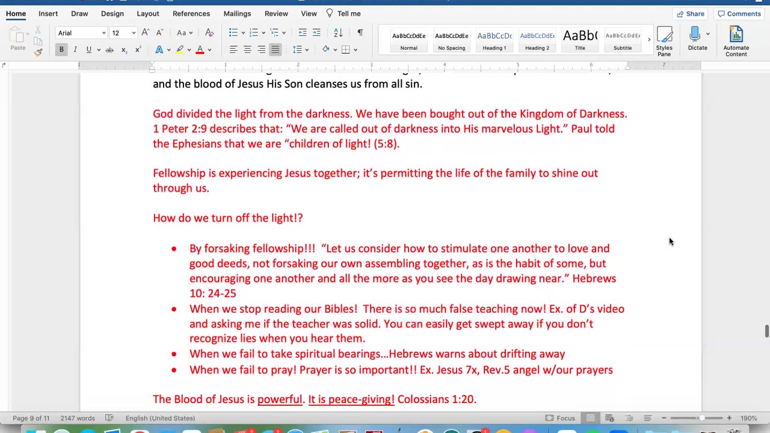This screenshot has height=433, width=770.
Task: Click the spelling and grammar check icon
Action: (109, 418)
